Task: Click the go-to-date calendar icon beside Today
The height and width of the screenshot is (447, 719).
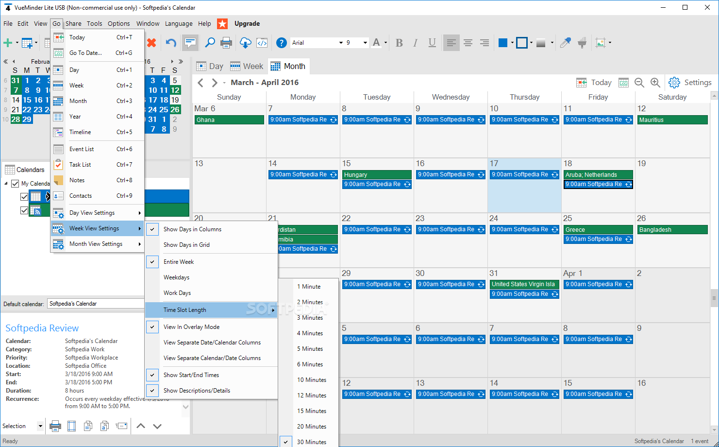Action: point(624,83)
